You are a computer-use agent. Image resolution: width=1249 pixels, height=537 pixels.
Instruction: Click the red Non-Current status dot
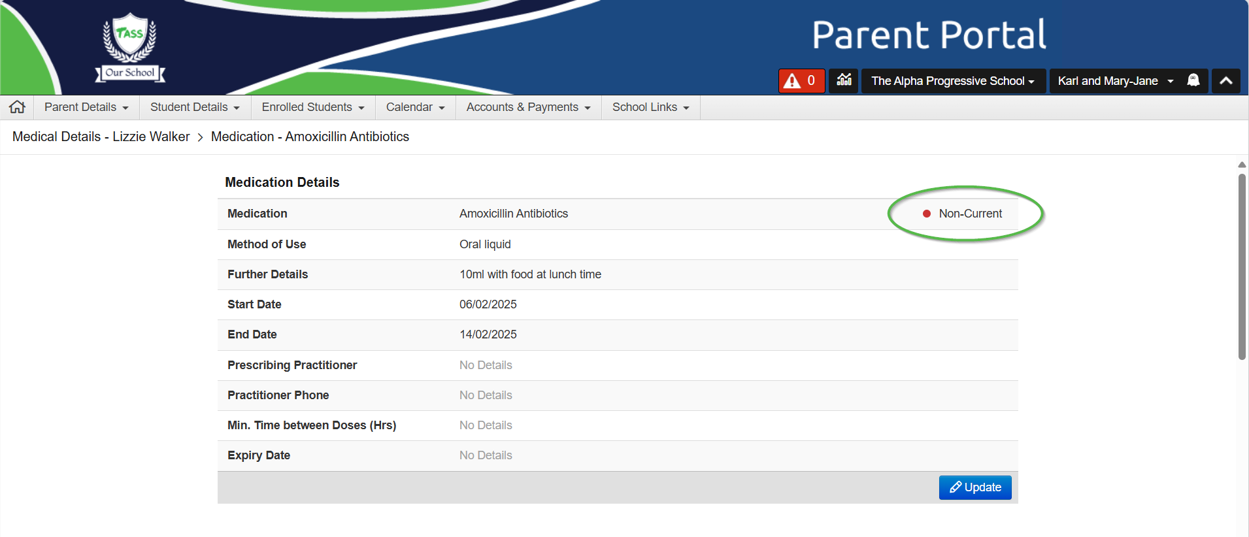coord(926,214)
